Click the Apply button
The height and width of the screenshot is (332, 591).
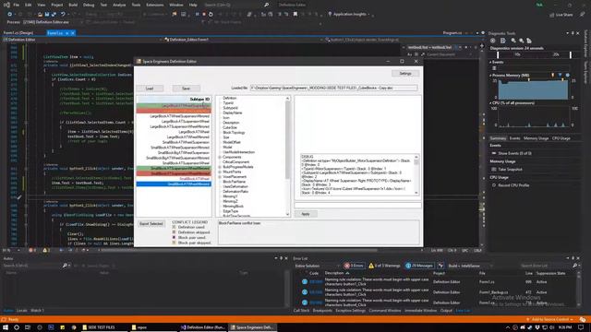(306, 214)
